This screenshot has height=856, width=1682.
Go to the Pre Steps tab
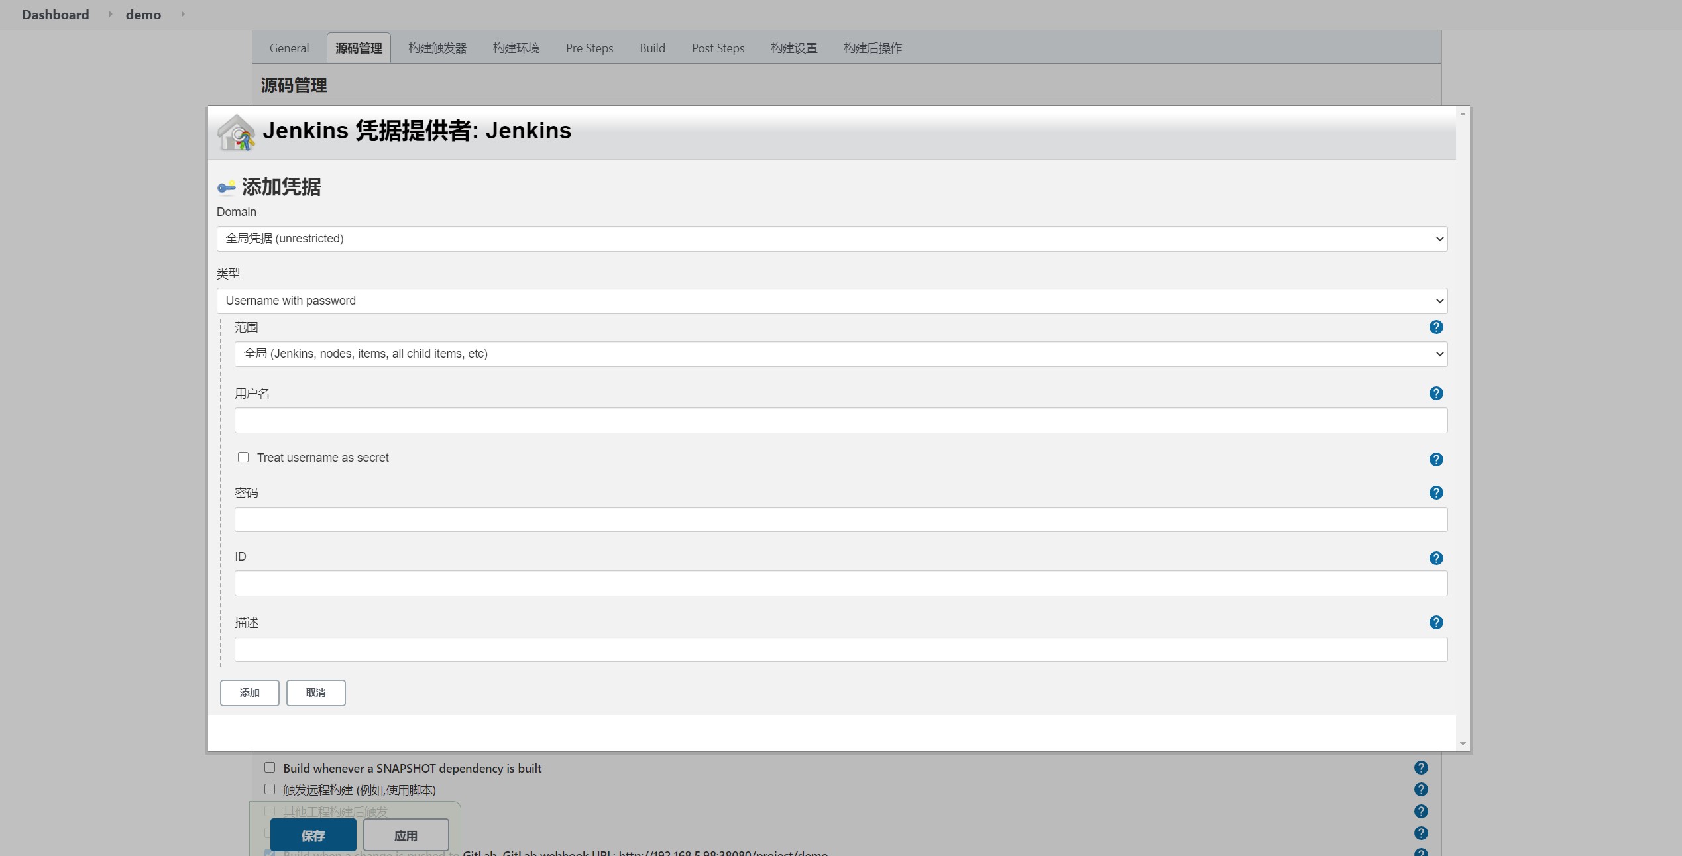click(589, 48)
